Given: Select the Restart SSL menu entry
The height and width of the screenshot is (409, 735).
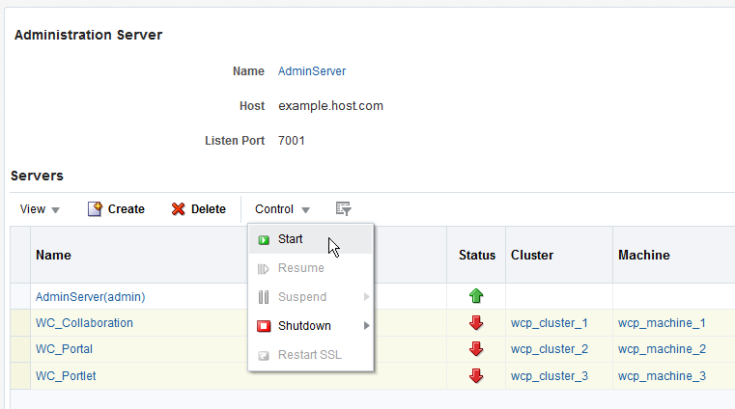Looking at the screenshot, I should tap(311, 355).
